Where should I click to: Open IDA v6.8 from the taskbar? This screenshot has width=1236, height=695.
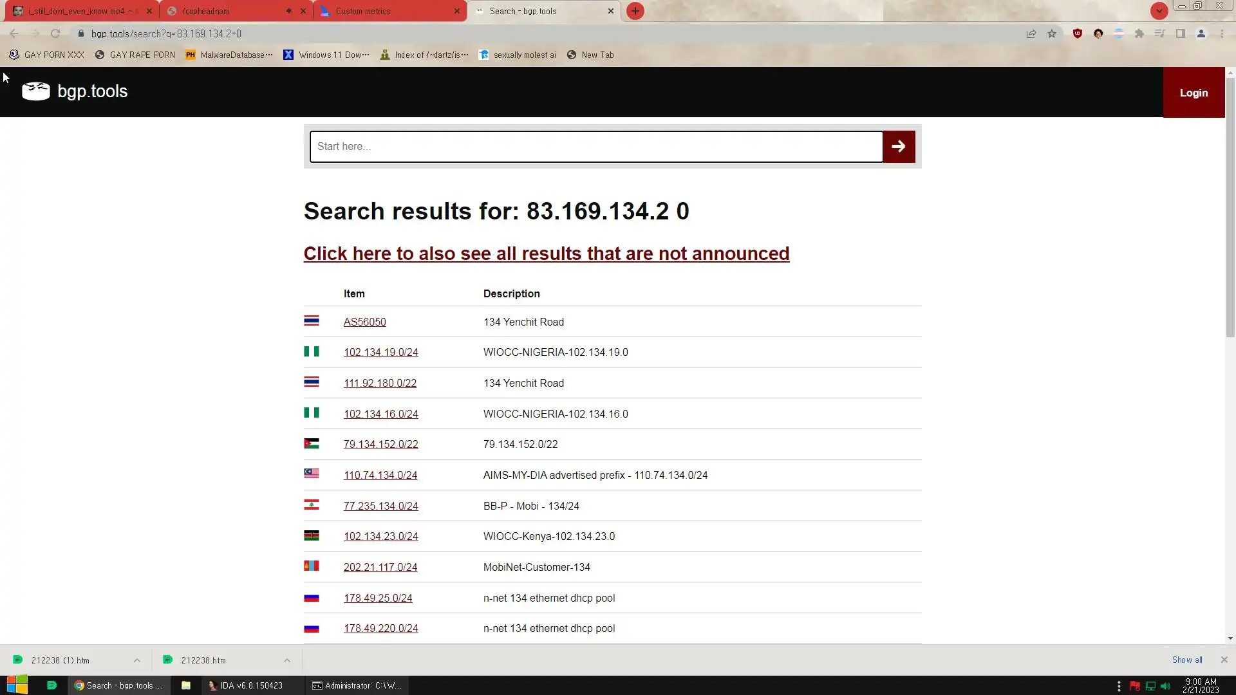(245, 685)
